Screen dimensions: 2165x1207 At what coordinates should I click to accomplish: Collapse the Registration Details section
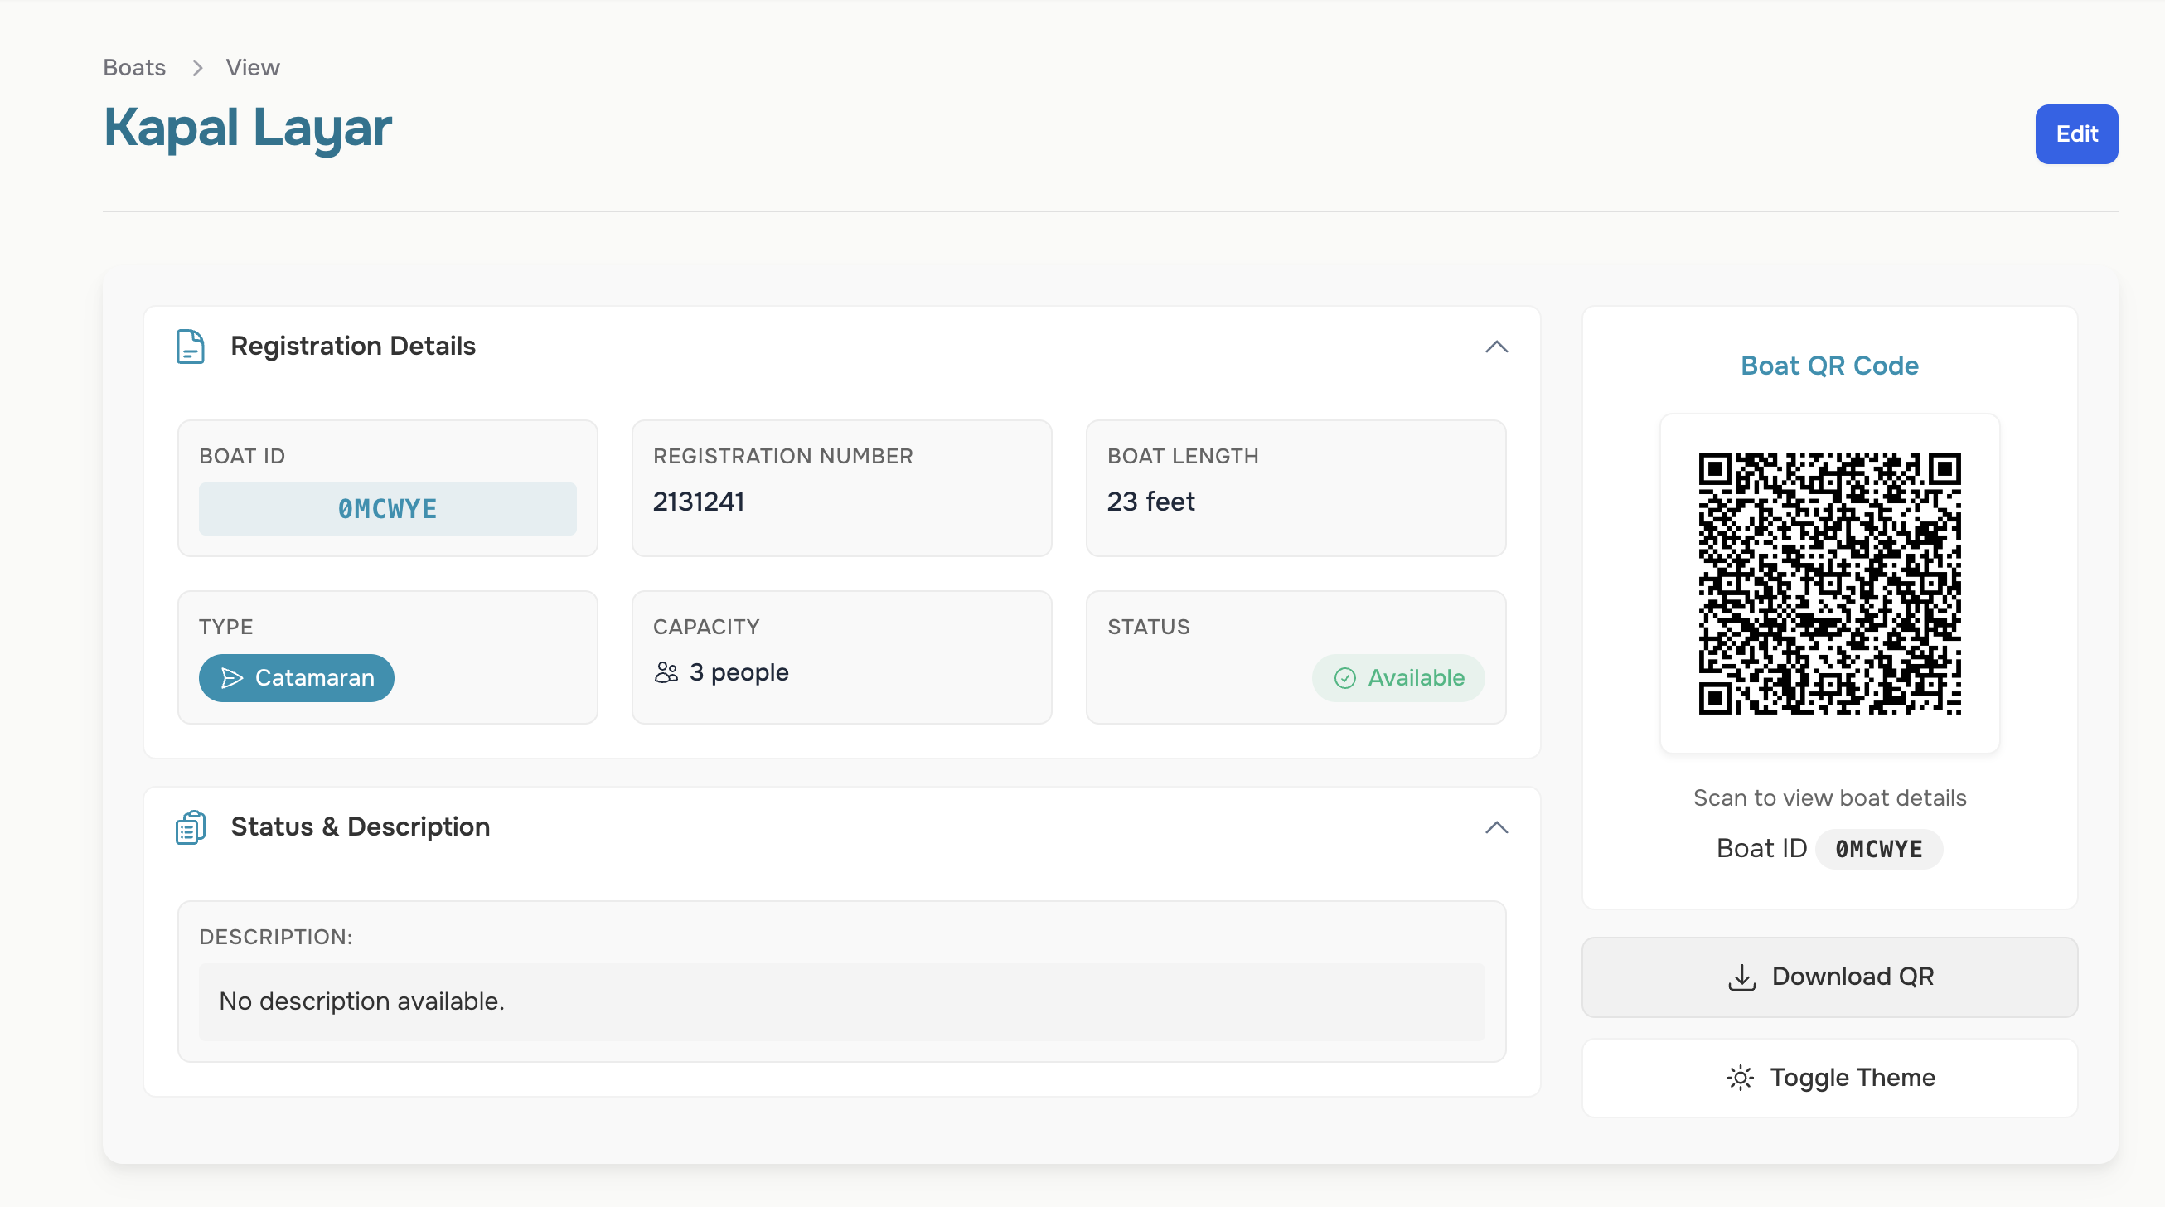tap(1496, 347)
